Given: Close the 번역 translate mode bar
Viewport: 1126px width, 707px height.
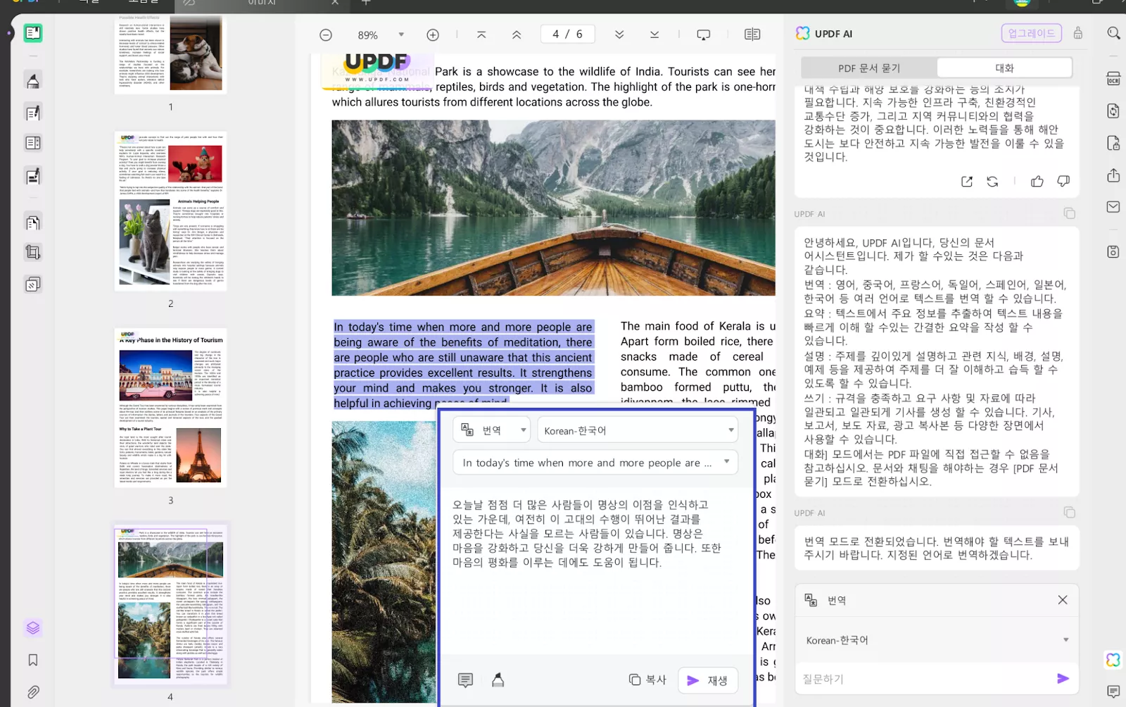Looking at the screenshot, I should [x=1063, y=600].
